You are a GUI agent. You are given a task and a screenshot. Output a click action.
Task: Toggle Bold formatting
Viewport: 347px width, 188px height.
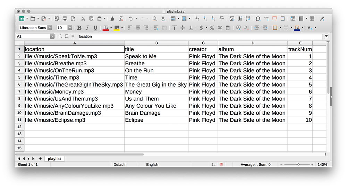click(x=79, y=28)
